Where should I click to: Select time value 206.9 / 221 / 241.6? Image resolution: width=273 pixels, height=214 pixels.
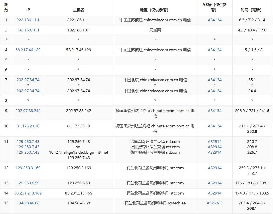tap(252, 111)
